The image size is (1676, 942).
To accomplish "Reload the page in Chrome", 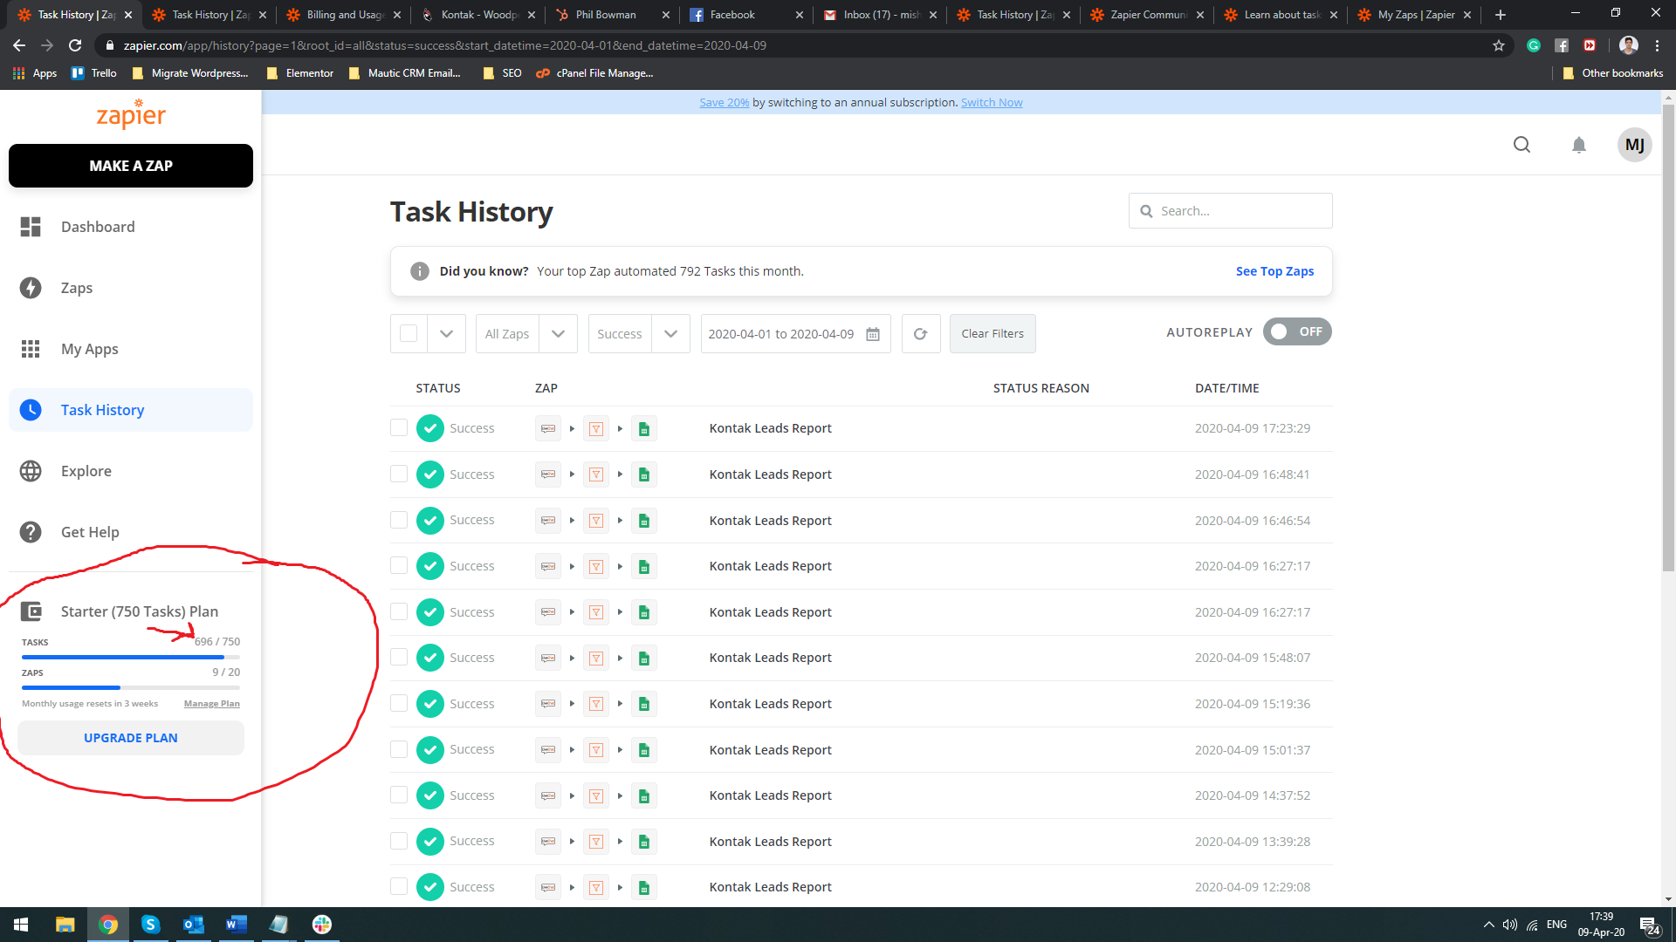I will click(x=75, y=45).
